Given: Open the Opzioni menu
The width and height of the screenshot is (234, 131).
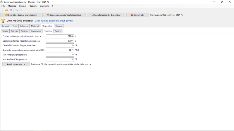Looking at the screenshot, I should (33, 6).
